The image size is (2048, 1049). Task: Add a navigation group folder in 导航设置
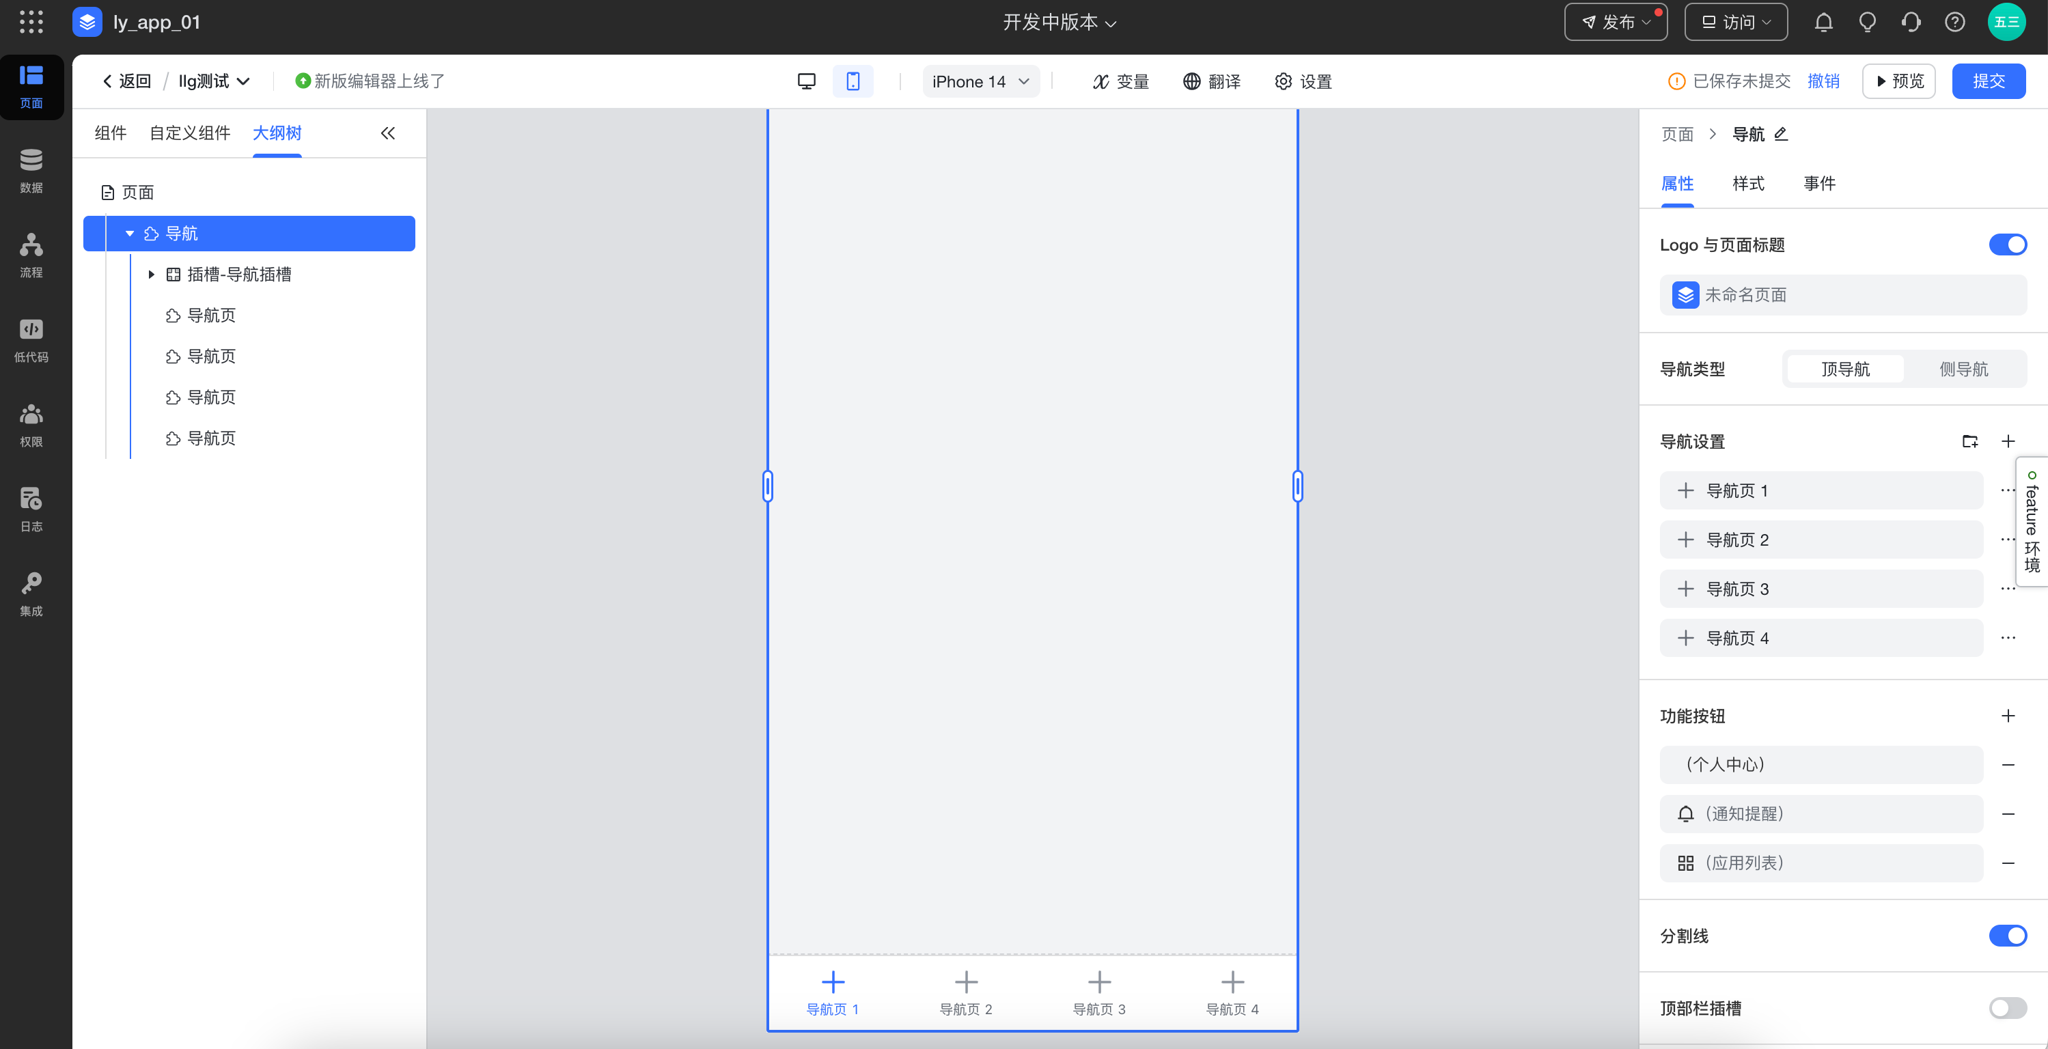click(x=1970, y=441)
